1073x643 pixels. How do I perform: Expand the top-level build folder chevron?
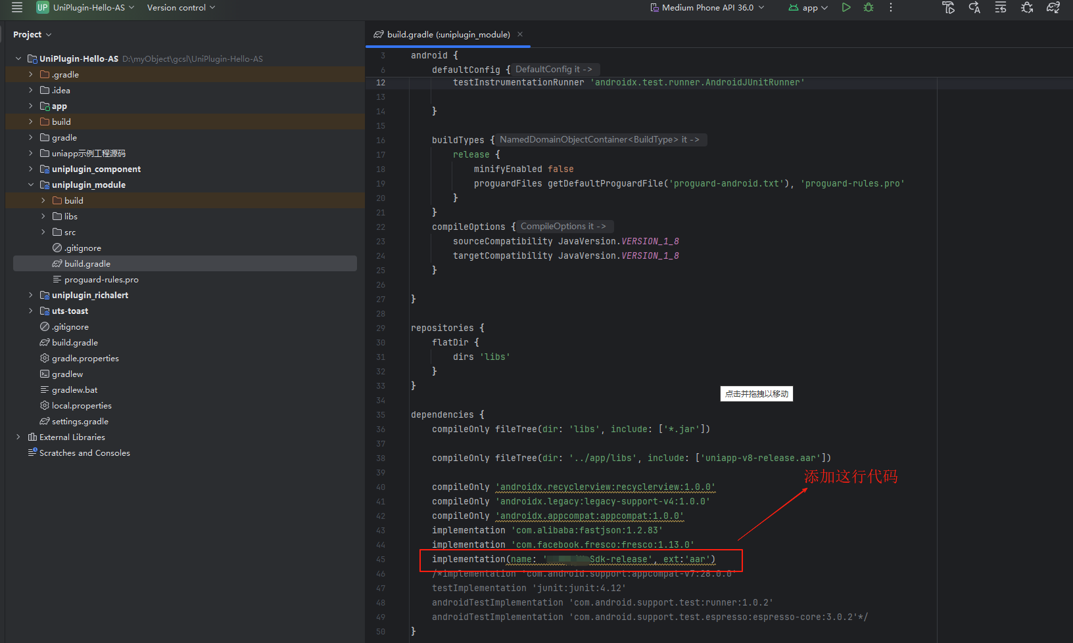click(31, 122)
